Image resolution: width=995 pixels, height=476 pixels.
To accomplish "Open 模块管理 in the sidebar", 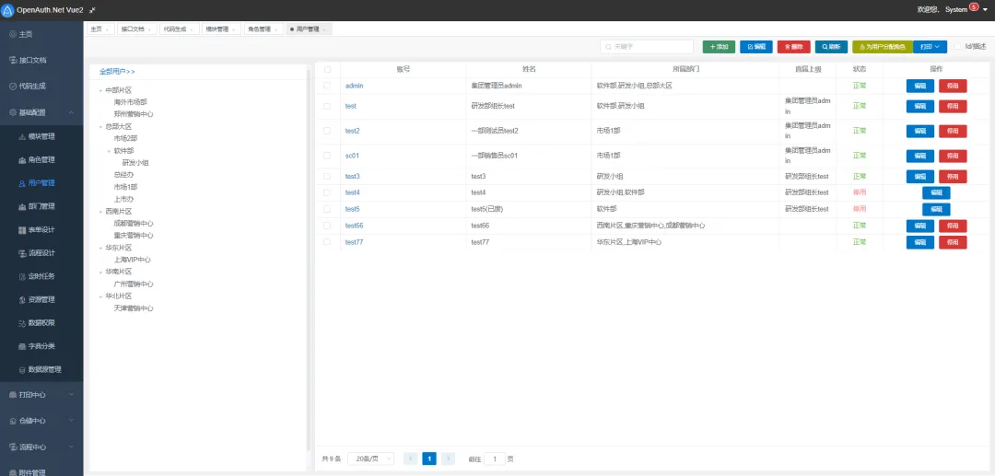I will pyautogui.click(x=41, y=136).
